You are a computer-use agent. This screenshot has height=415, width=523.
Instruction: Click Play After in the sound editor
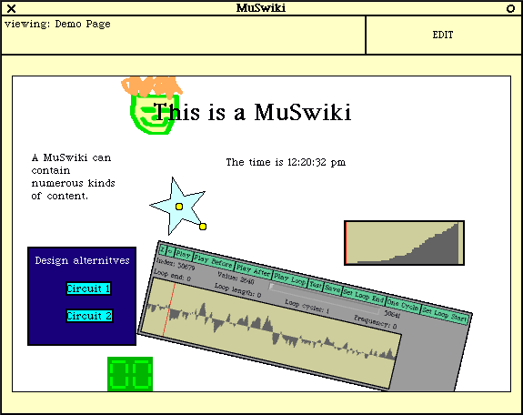click(x=253, y=271)
